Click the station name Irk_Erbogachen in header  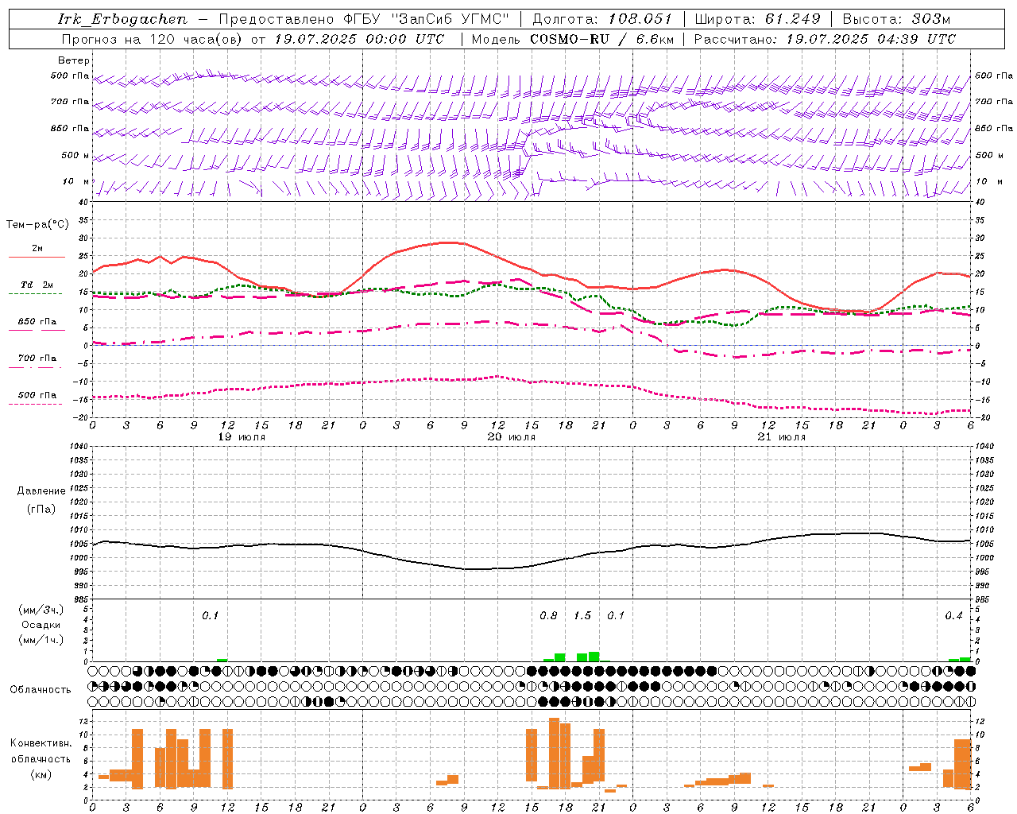click(x=122, y=19)
